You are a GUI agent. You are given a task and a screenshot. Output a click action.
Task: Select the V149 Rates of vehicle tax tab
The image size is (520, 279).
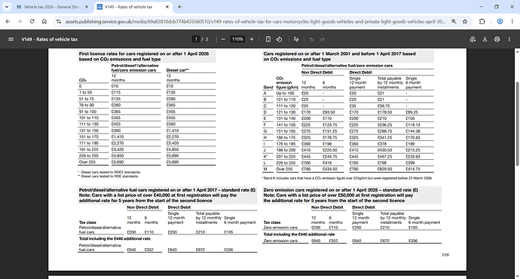133,7
